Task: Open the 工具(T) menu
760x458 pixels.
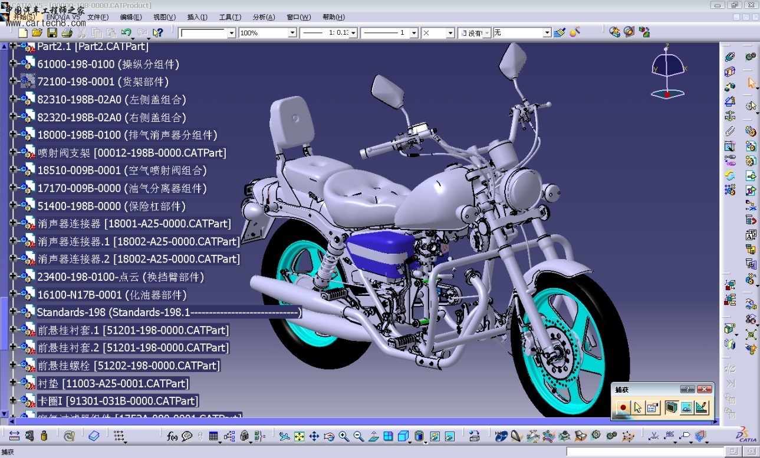Action: pos(230,17)
